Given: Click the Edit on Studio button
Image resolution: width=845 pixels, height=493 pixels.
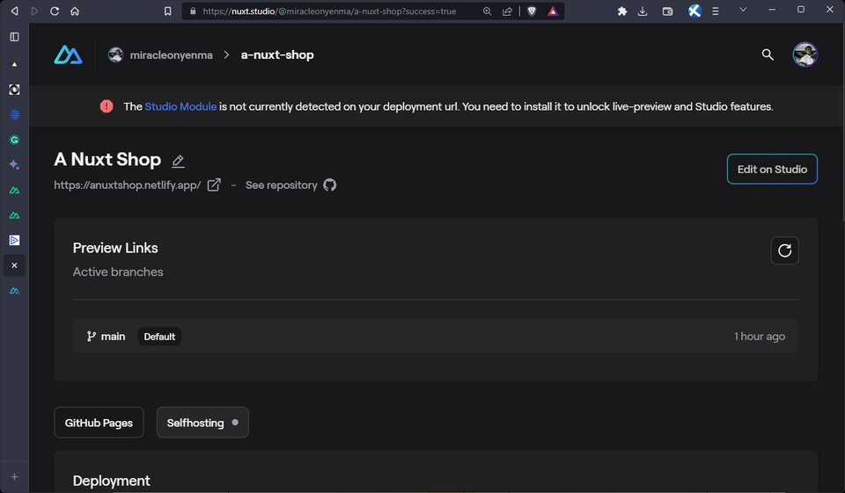Looking at the screenshot, I should (x=772, y=169).
